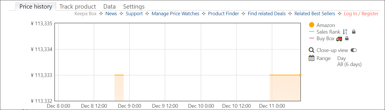The height and width of the screenshot is (110, 385).
Task: Click the magnifier Close-up view icon
Action: click(312, 50)
